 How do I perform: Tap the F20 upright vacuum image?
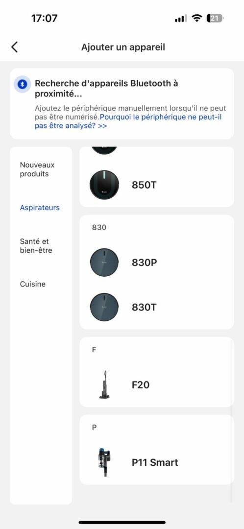click(x=104, y=385)
